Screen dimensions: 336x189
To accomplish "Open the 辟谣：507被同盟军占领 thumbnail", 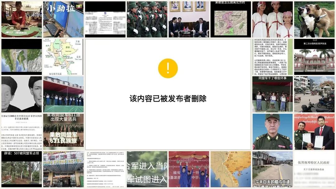I will pyautogui.click(x=22, y=169).
